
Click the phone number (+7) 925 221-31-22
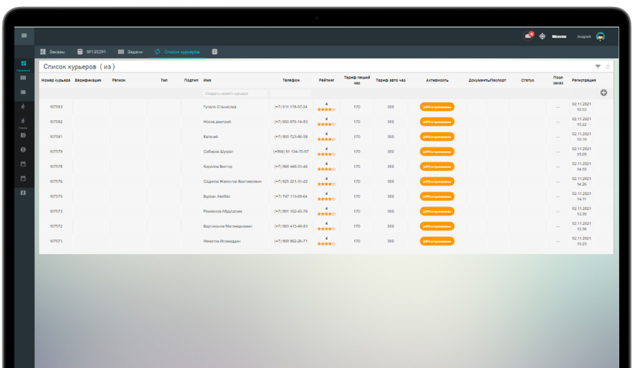coord(291,182)
